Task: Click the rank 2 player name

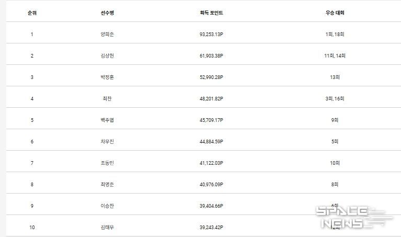Action: tap(107, 56)
